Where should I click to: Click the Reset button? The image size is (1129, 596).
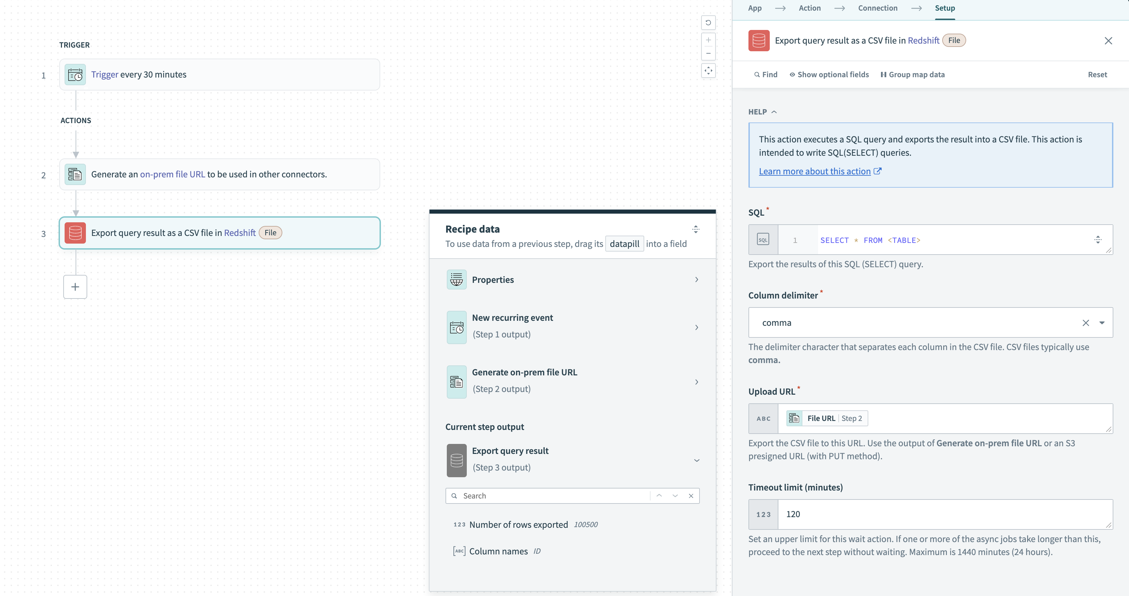point(1097,74)
